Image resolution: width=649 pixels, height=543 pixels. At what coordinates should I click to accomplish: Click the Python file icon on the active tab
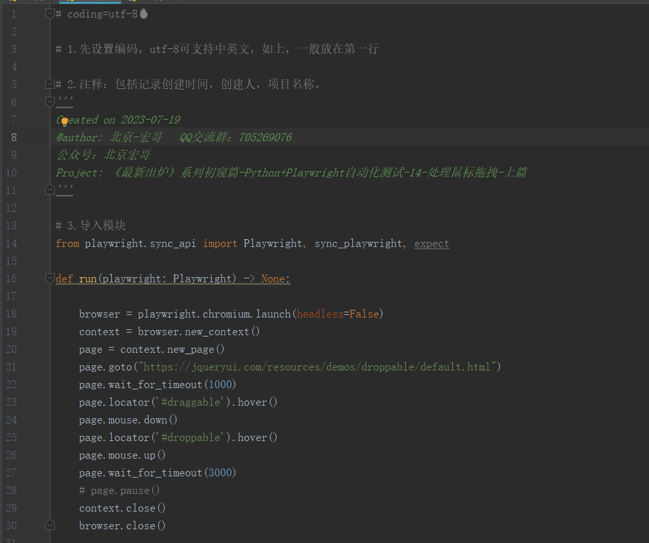pyautogui.click(x=72, y=3)
